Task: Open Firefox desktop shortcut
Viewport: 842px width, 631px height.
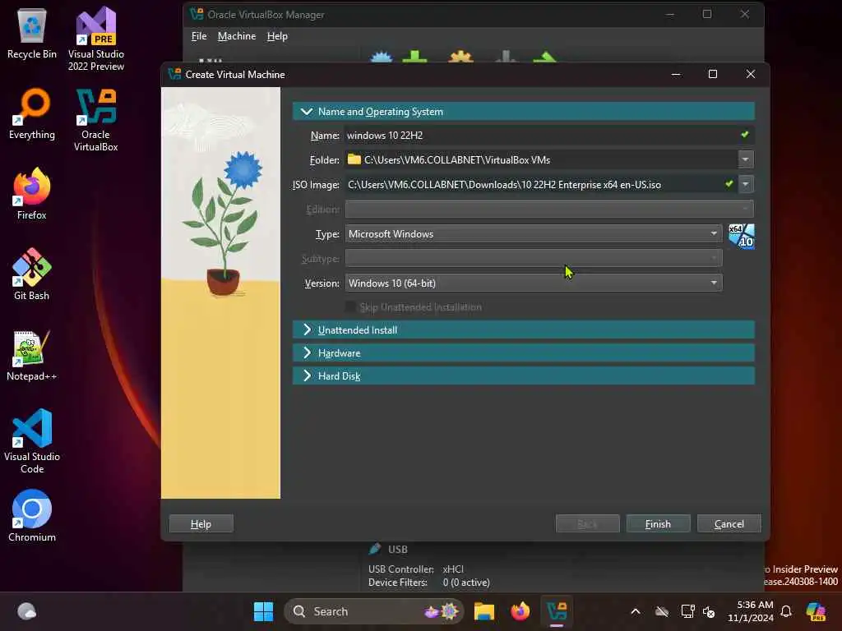Action: click(32, 193)
